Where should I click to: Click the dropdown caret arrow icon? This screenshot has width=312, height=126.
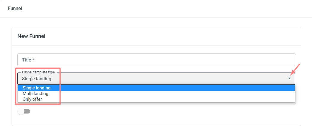289,79
